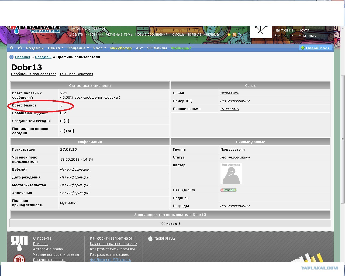Screen dimensions: 345x276
Task: Open the Закладки dropdown in the header
Action: coord(284,36)
